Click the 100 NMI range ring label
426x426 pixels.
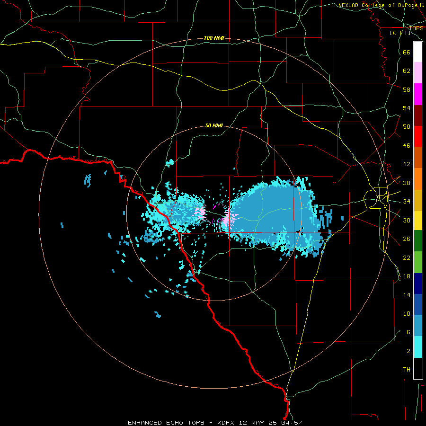pyautogui.click(x=214, y=38)
